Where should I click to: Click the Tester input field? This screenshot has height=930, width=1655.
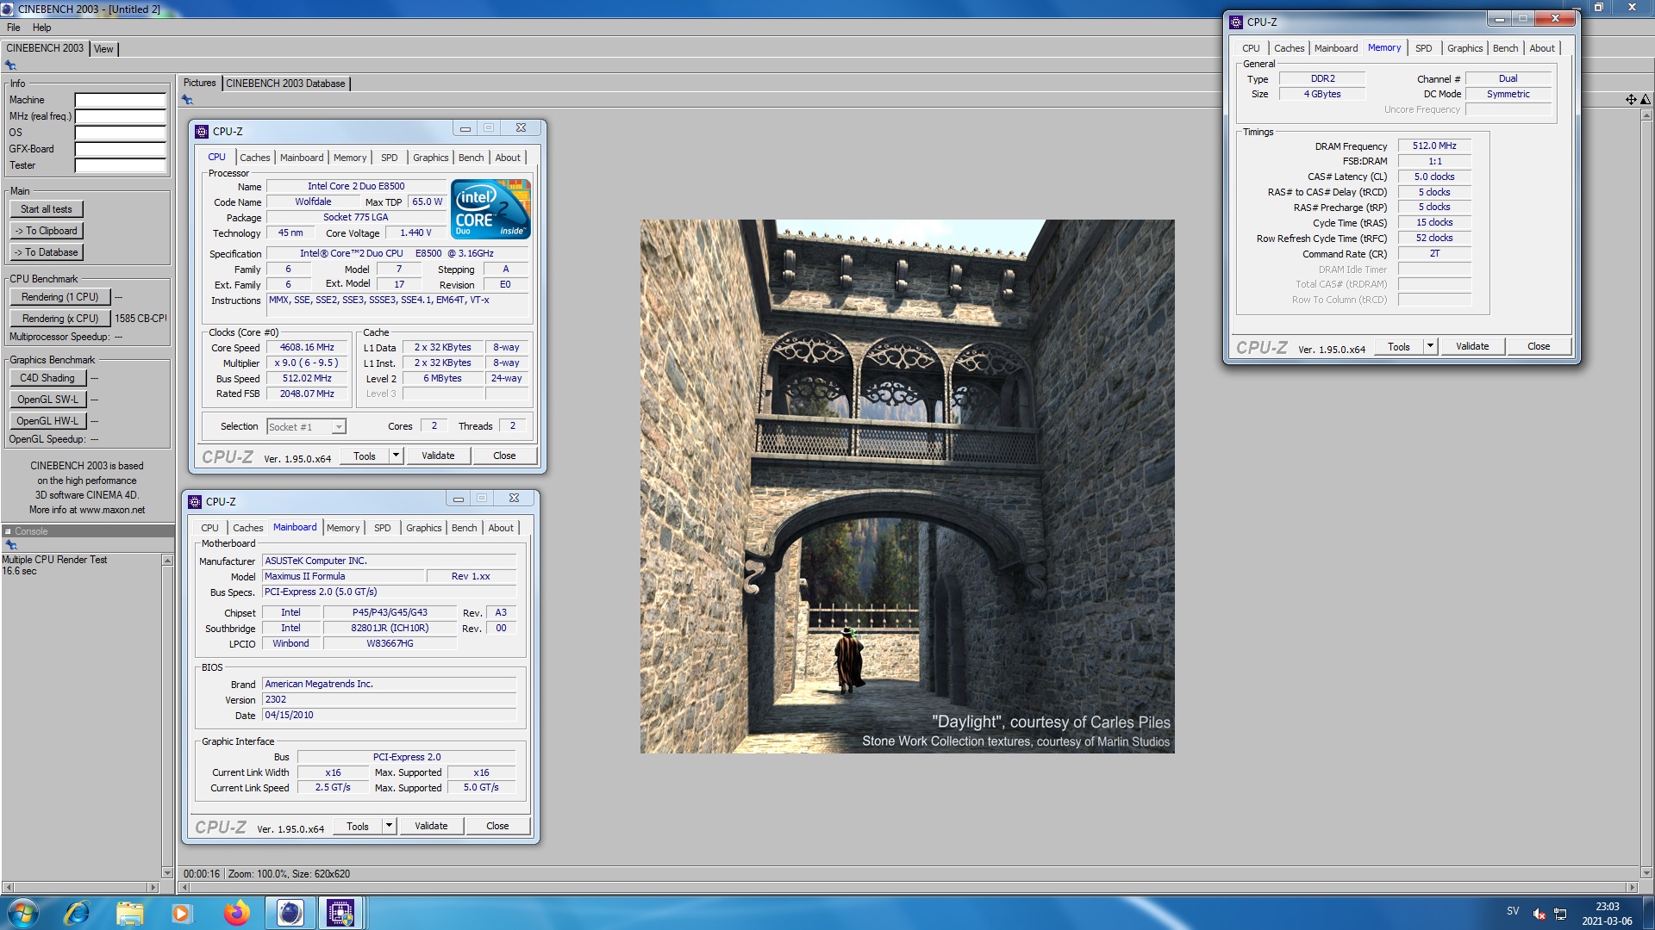(120, 165)
